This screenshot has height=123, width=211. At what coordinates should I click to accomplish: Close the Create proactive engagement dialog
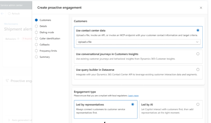(x=201, y=8)
